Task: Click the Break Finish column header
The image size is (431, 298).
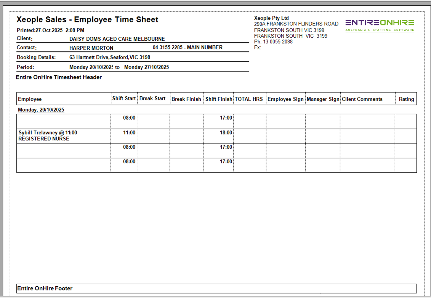Action: pyautogui.click(x=186, y=99)
